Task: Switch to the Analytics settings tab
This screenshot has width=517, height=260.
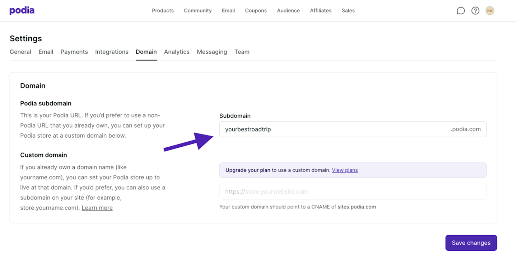Action: (177, 52)
